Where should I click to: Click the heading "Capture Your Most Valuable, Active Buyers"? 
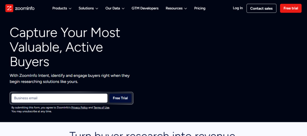point(65,47)
